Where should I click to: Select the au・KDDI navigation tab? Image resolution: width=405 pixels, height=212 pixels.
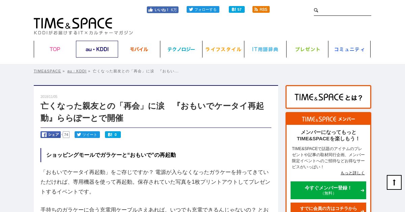97,49
